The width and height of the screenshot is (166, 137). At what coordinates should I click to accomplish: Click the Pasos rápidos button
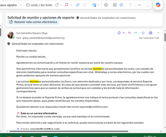coord(8,5)
